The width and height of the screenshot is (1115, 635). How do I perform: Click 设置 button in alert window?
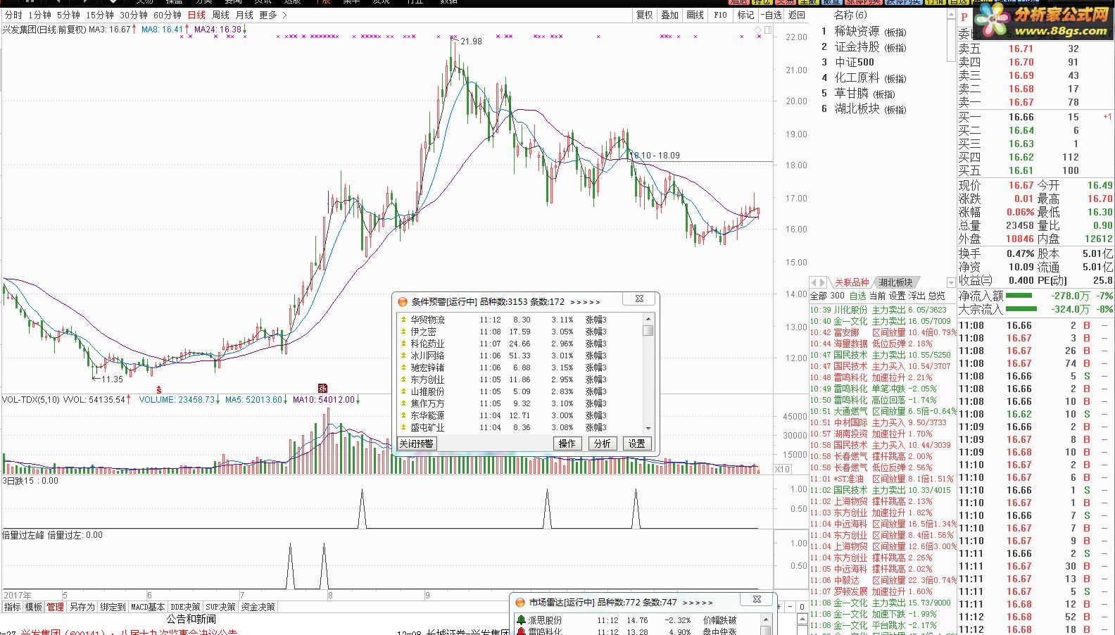[x=637, y=444]
